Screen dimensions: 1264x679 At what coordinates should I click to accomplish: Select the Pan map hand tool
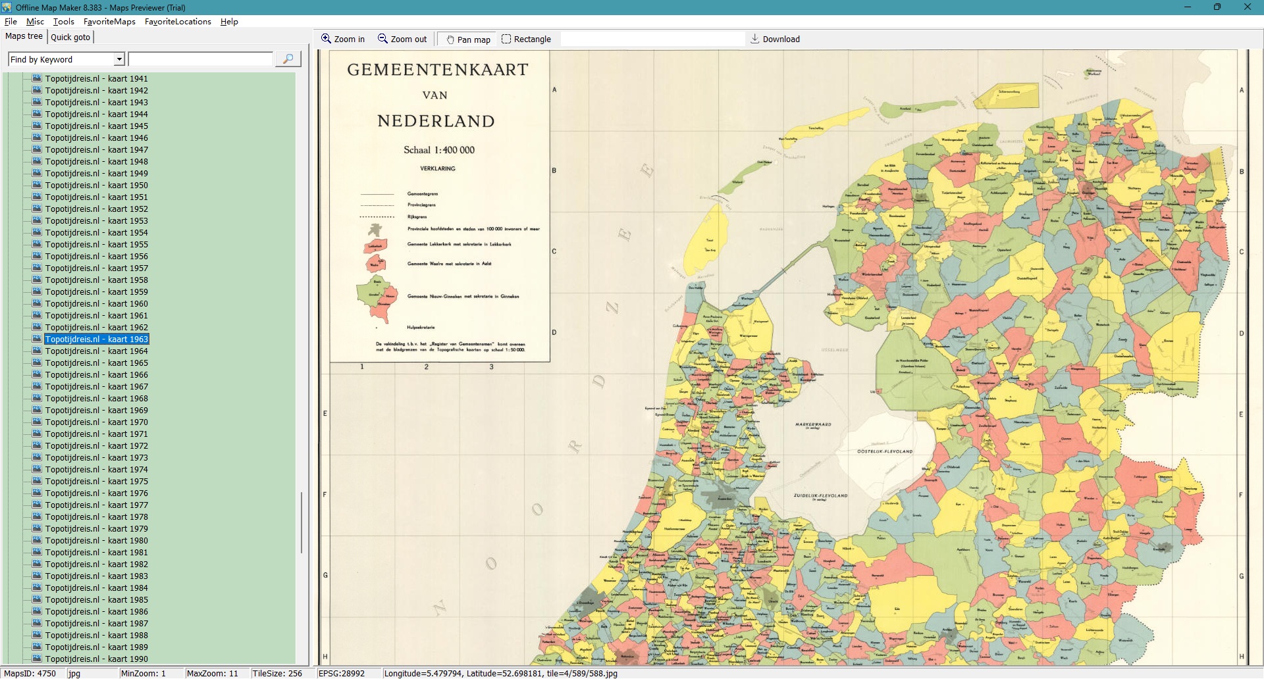[450, 39]
